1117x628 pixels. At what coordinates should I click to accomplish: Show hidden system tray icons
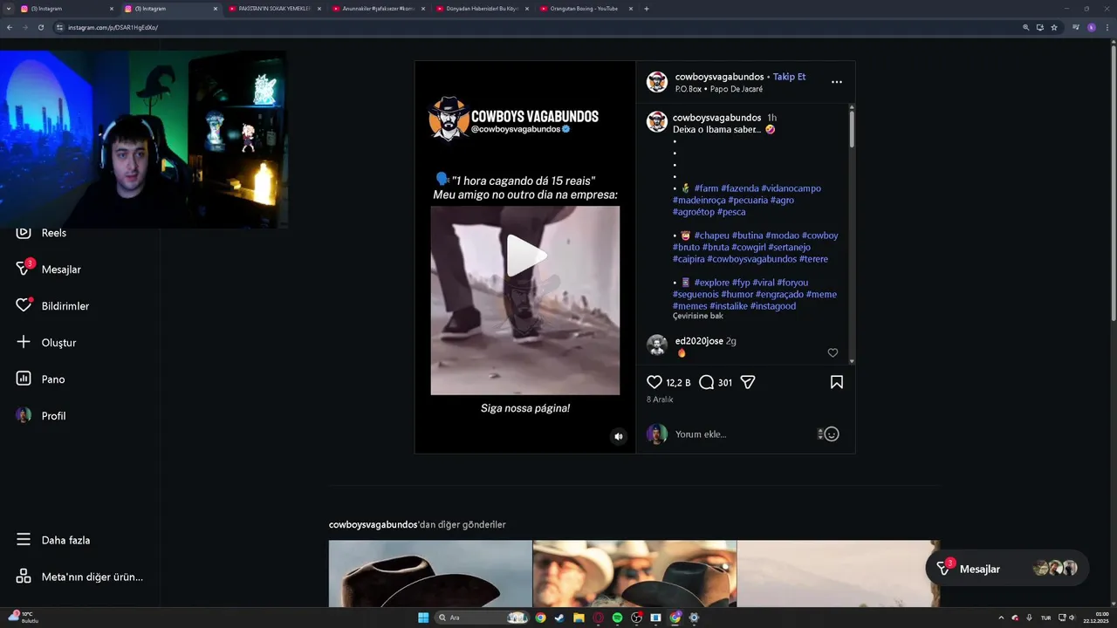[x=1001, y=618]
